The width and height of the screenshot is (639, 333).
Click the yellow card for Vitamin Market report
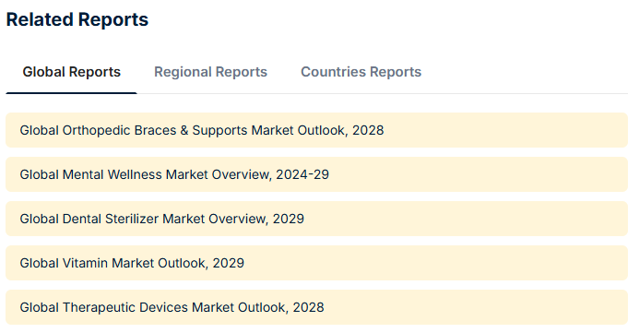[316, 263]
